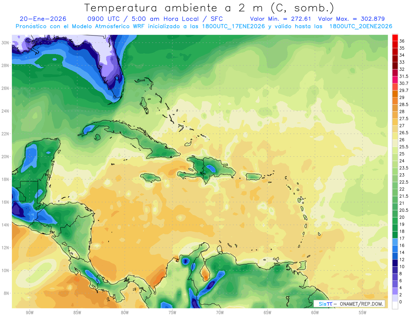Click the 'Valor Max. = 302.879' text
The height and width of the screenshot is (317, 411).
pyautogui.click(x=351, y=19)
